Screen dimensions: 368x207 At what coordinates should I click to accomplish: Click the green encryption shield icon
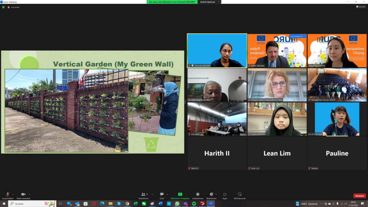[x=3, y=7]
